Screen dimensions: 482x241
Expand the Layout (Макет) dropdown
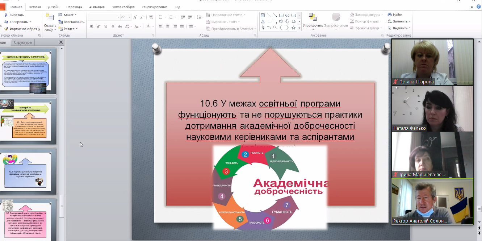point(67,15)
